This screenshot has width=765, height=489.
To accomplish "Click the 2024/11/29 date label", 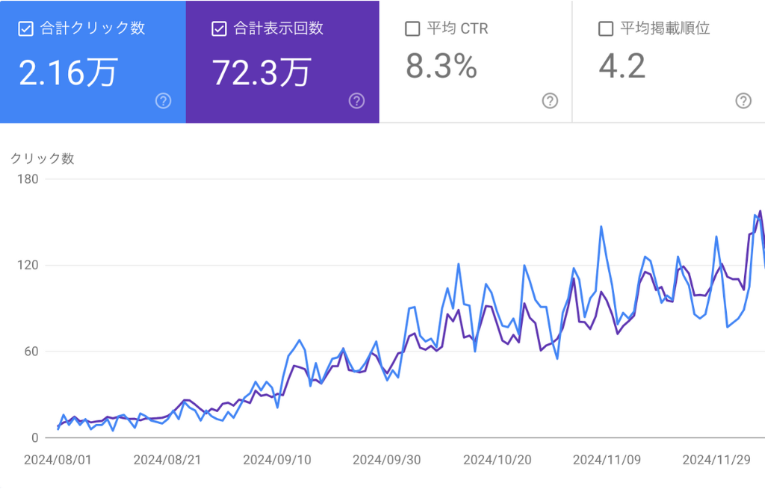I will (716, 460).
